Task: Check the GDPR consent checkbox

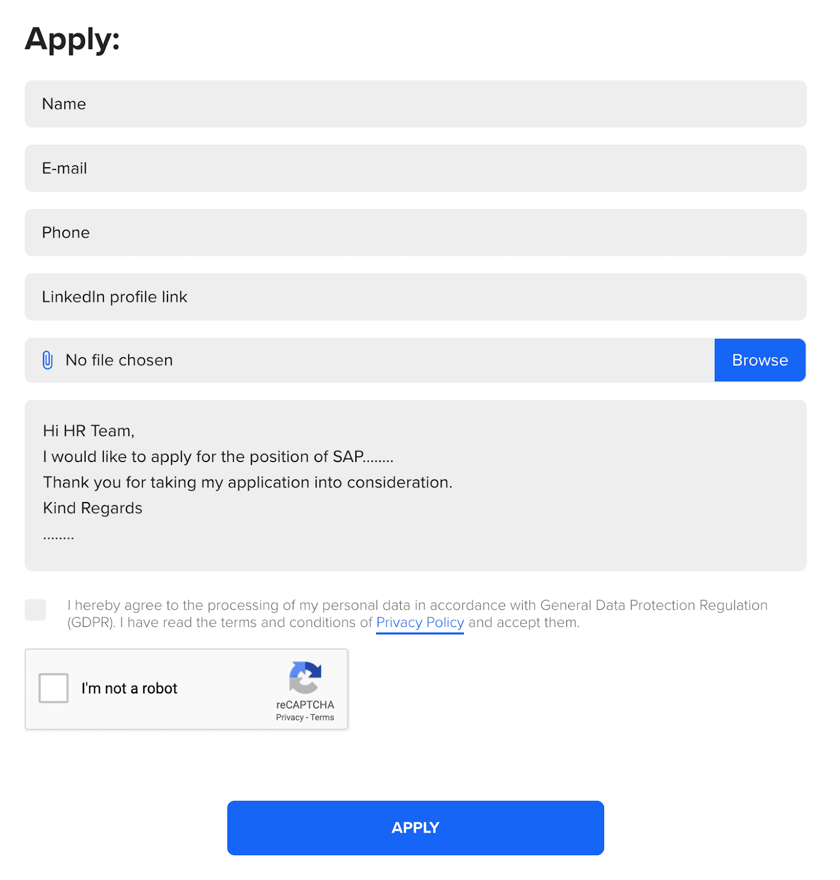Action: tap(36, 610)
